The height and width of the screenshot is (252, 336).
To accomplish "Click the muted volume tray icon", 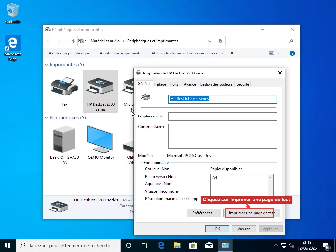I will [291, 246].
